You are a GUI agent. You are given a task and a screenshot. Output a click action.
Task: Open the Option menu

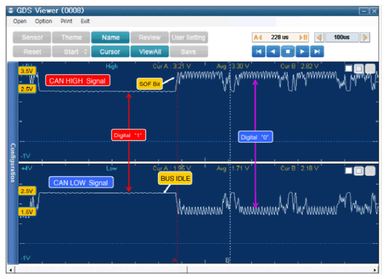coord(43,21)
